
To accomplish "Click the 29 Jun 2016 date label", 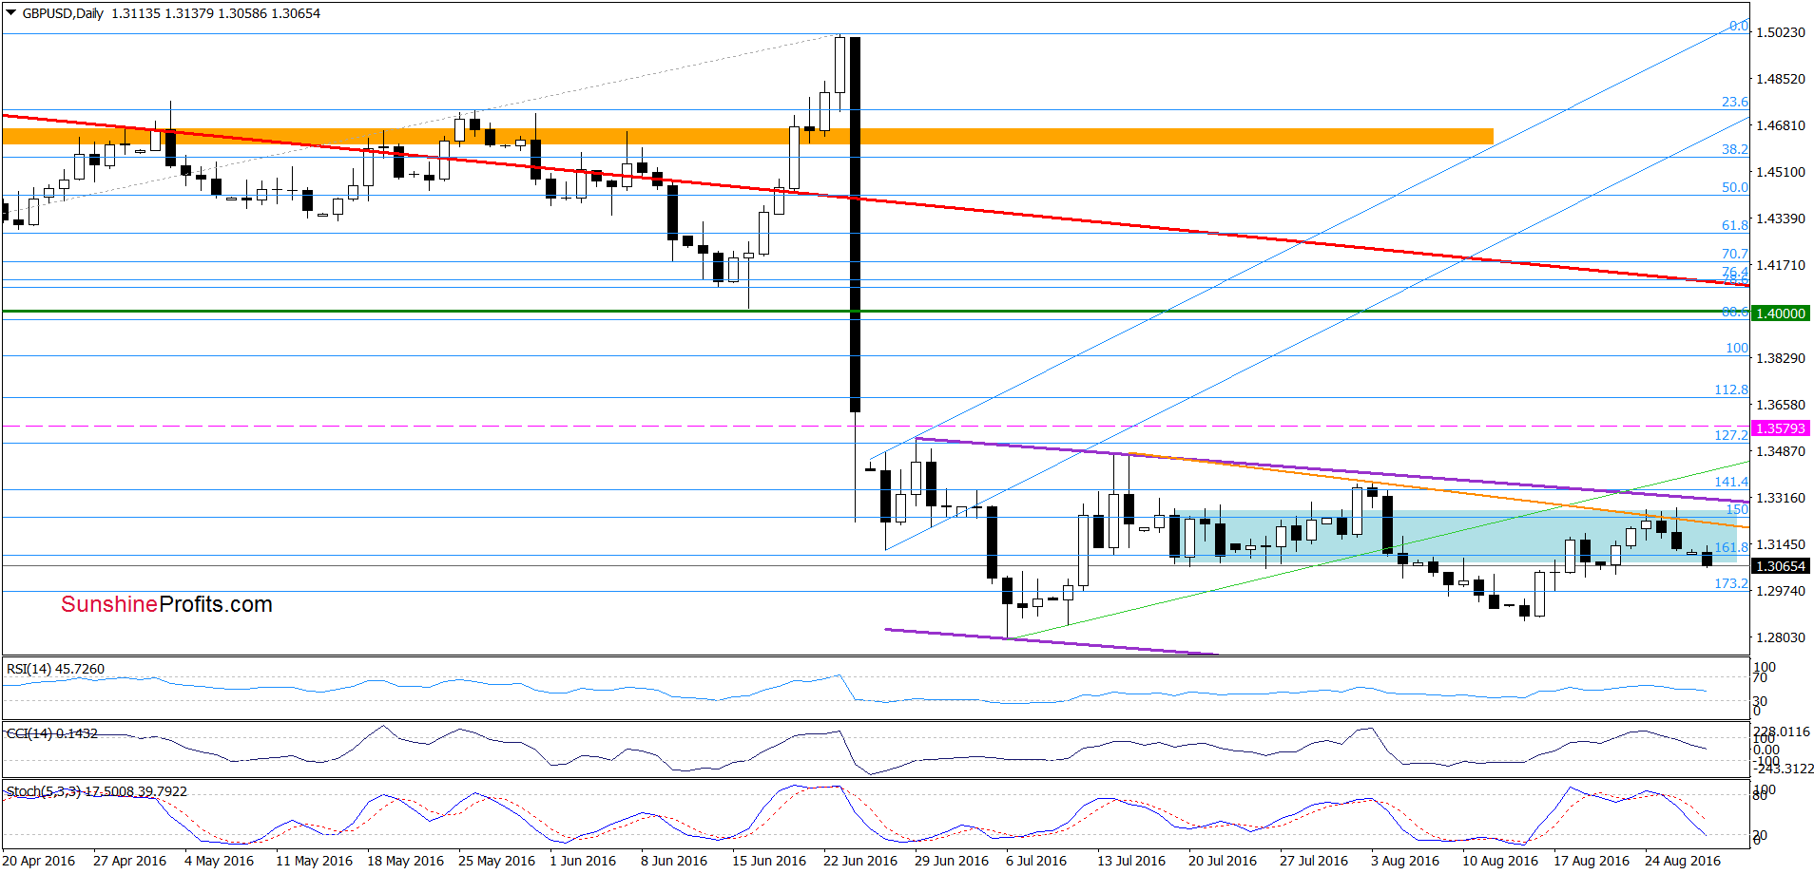I will [952, 861].
